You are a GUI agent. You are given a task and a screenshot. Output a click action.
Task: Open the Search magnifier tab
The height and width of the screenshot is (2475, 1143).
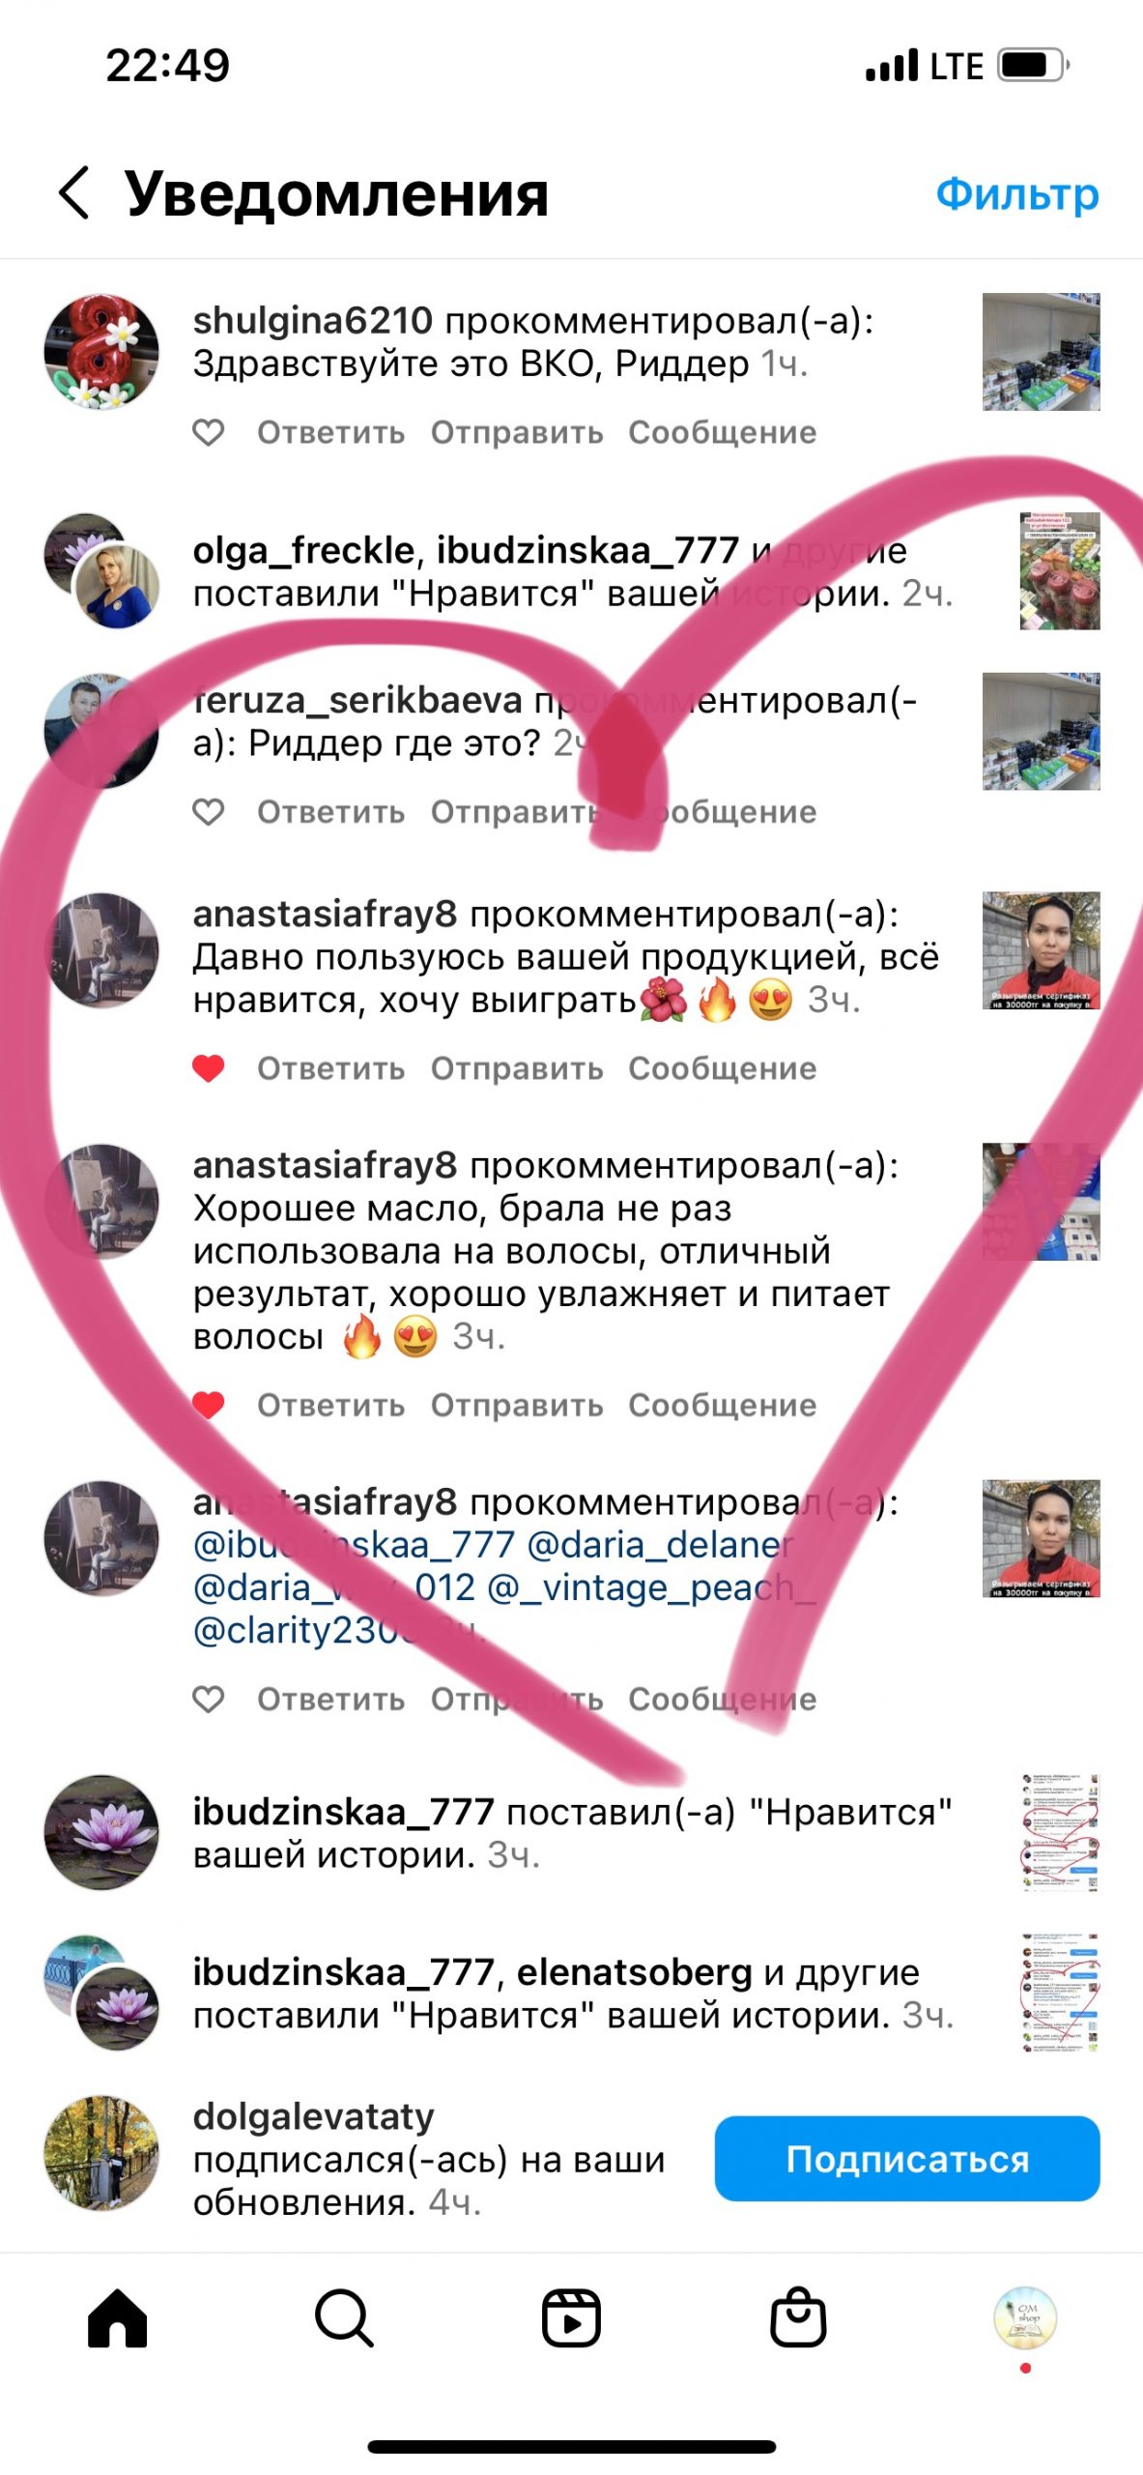tap(344, 2318)
